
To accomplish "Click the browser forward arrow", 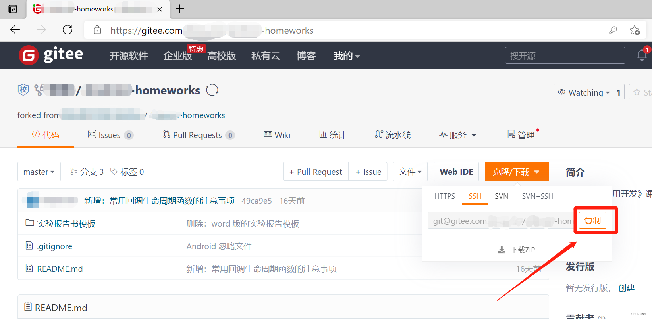I will (x=41, y=30).
